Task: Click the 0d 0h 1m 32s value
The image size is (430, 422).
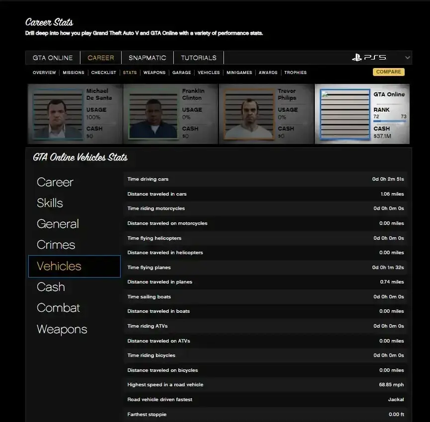Action: [x=388, y=267]
